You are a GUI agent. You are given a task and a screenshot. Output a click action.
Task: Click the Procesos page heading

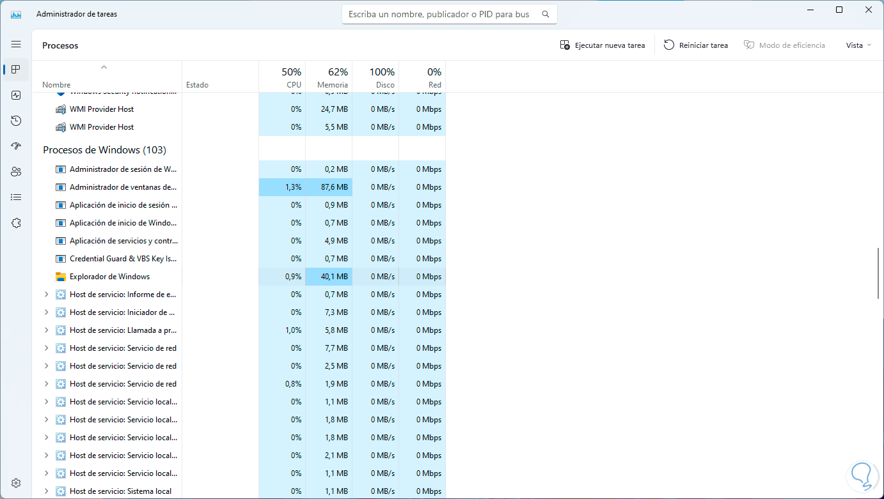click(x=60, y=45)
